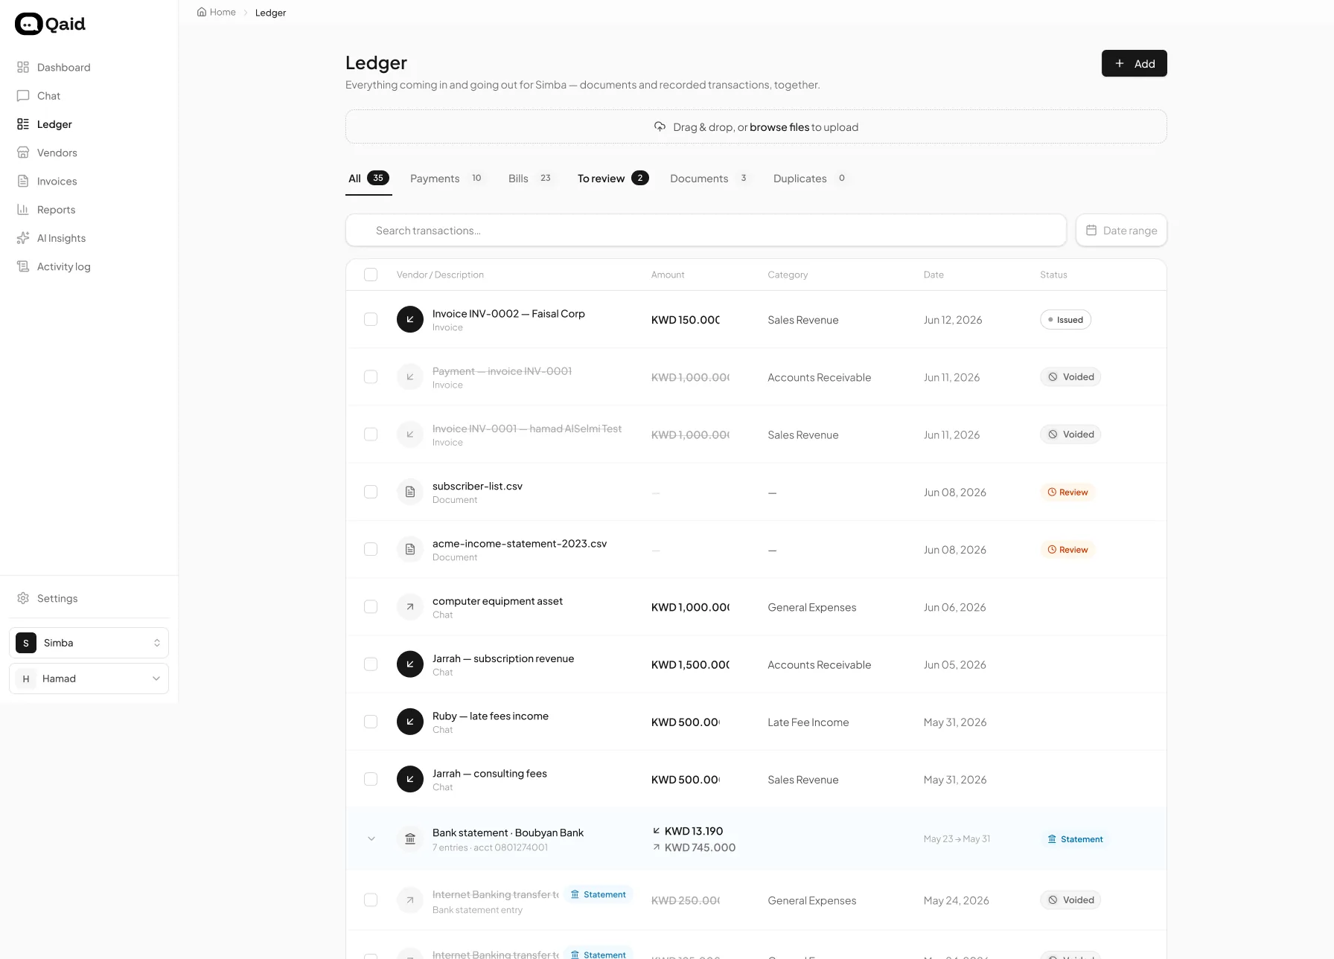Click document icon for acme-income-statement-2023.csv
1334x959 pixels.
(410, 549)
